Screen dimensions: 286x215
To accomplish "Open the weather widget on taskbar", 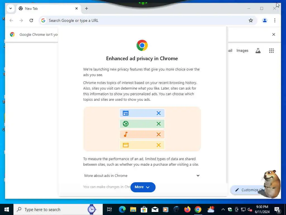I will pos(211,209).
